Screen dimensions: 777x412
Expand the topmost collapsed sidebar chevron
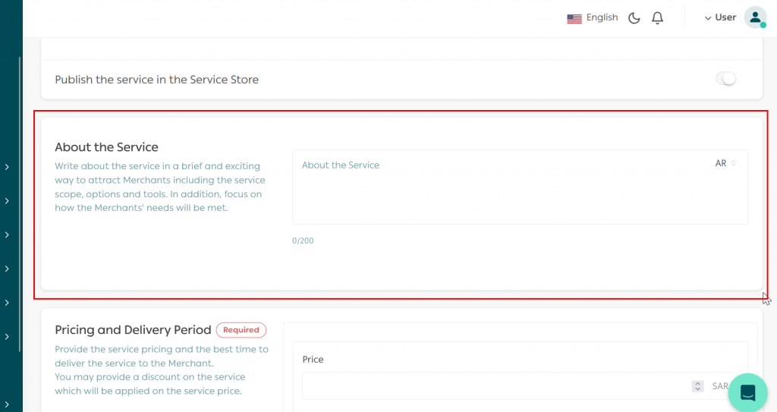(x=7, y=167)
